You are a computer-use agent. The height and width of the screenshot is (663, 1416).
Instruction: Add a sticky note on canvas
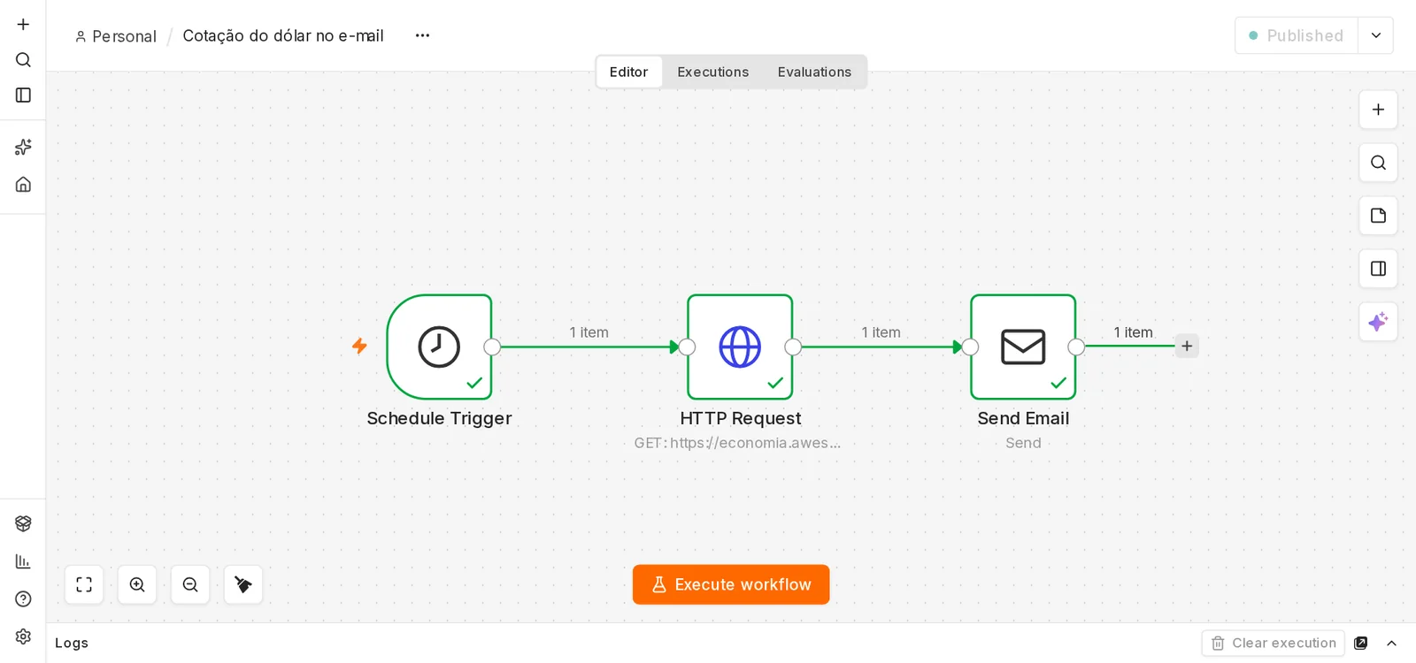[1378, 216]
